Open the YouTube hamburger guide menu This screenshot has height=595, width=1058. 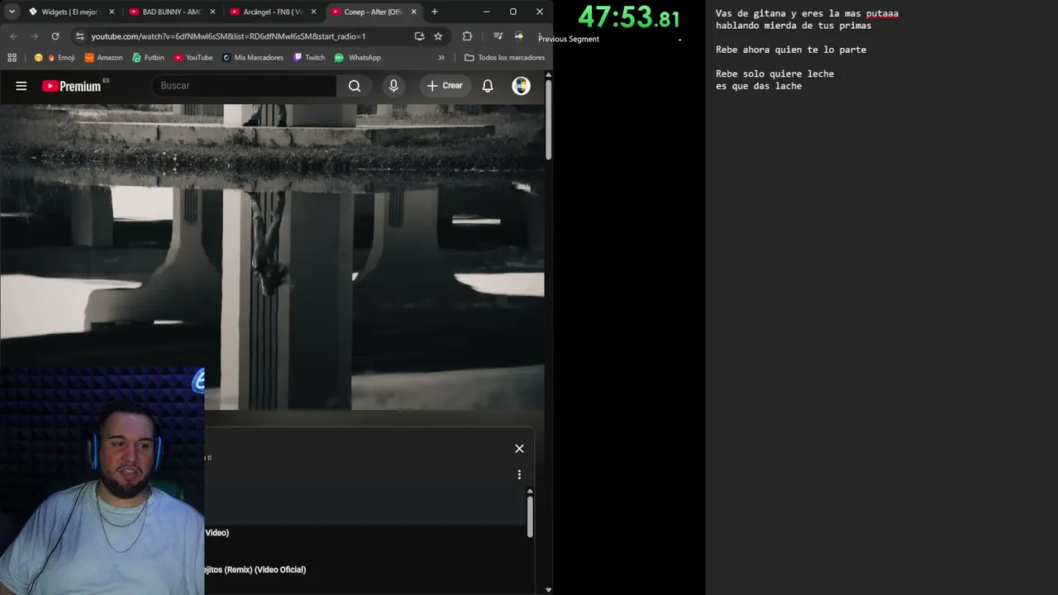21,86
